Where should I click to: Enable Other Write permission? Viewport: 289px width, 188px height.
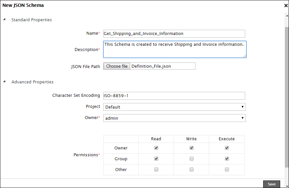point(192,169)
